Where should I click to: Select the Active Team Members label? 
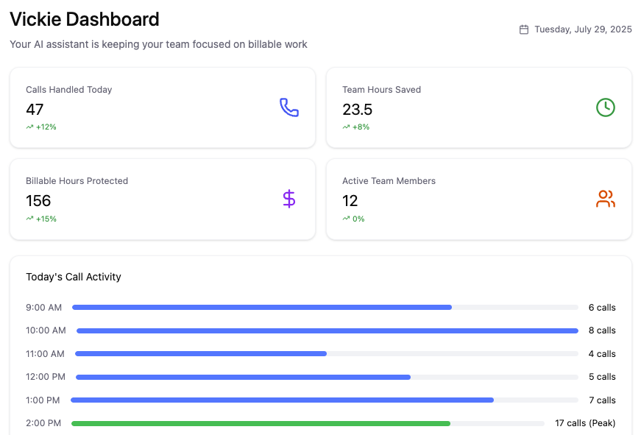pyautogui.click(x=389, y=181)
